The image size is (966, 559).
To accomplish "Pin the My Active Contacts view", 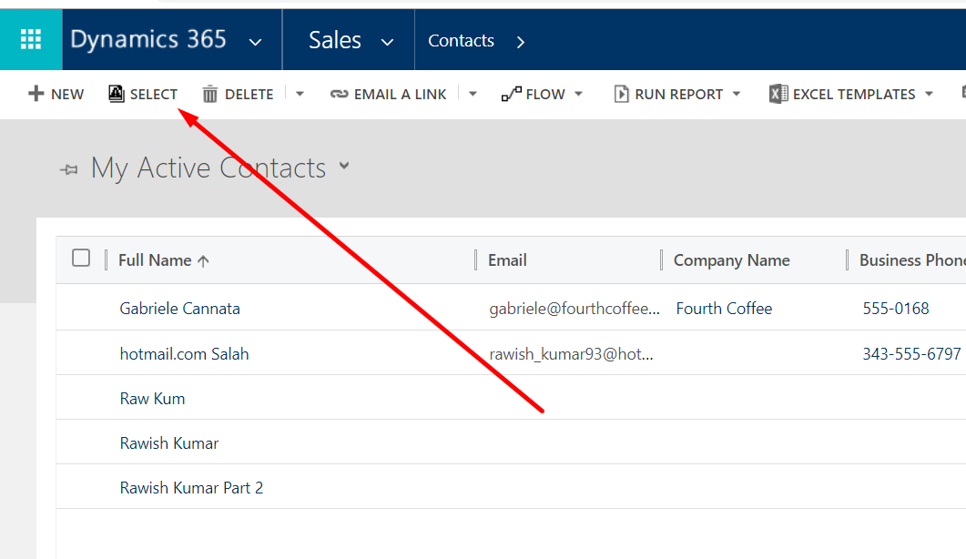I will [x=69, y=169].
